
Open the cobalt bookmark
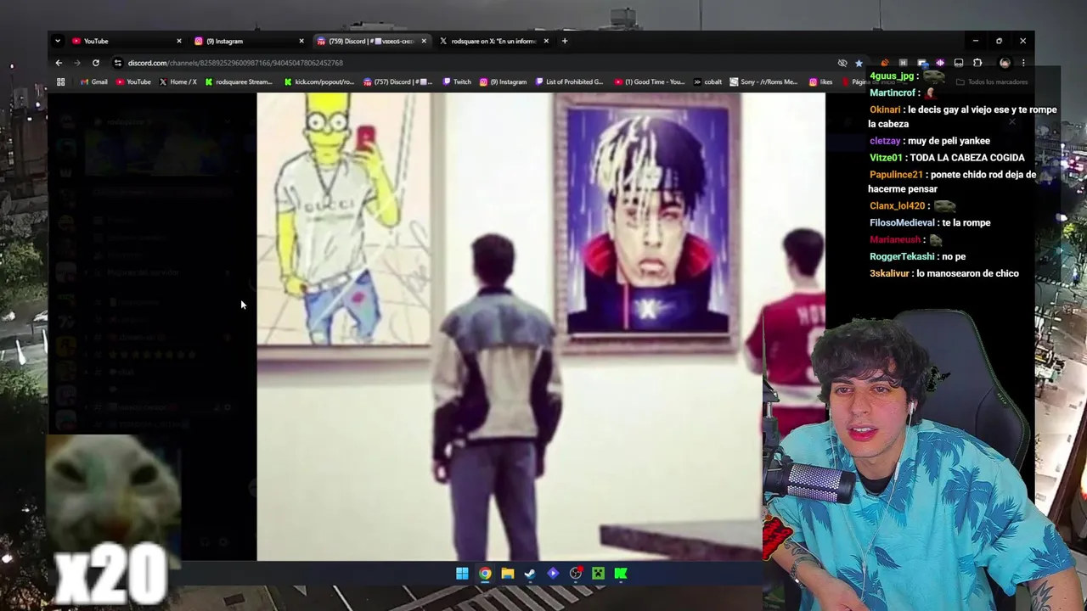point(707,82)
